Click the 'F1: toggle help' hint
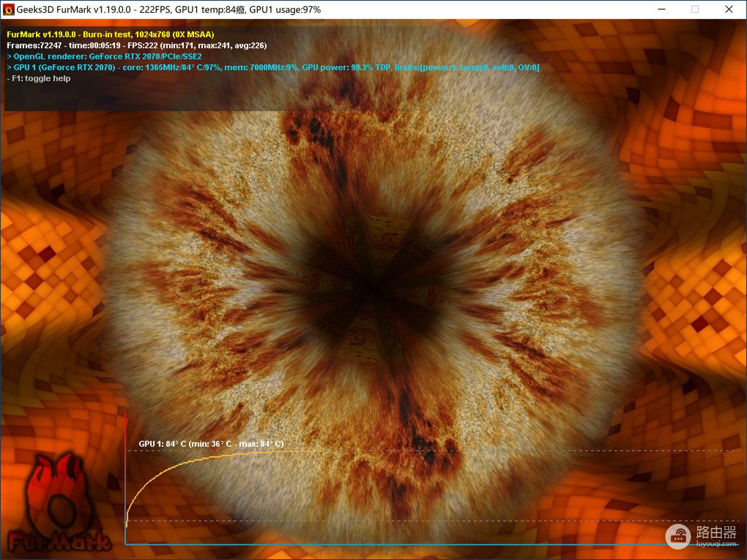Image resolution: width=747 pixels, height=560 pixels. tap(39, 79)
